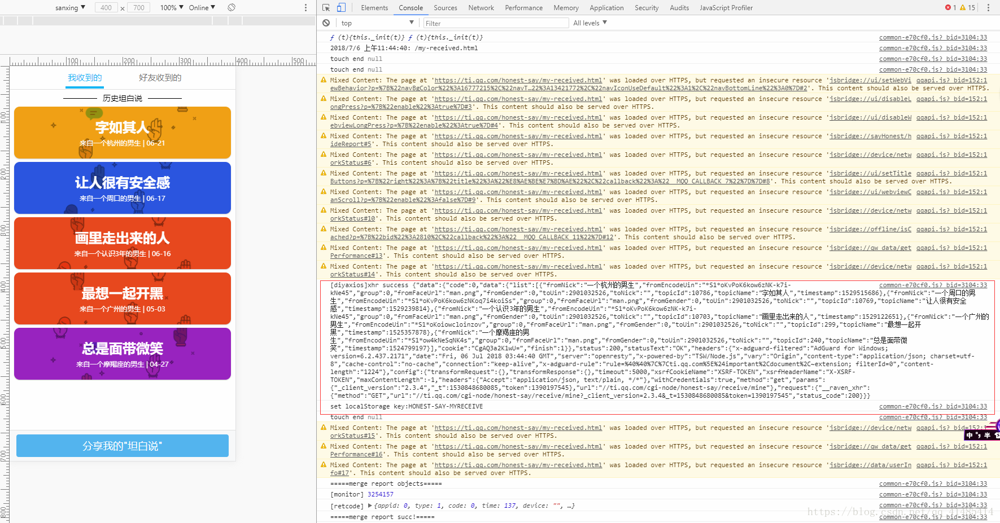This screenshot has height=523, width=1000.
Task: Expand the [retcode] object triangle
Action: (370, 506)
